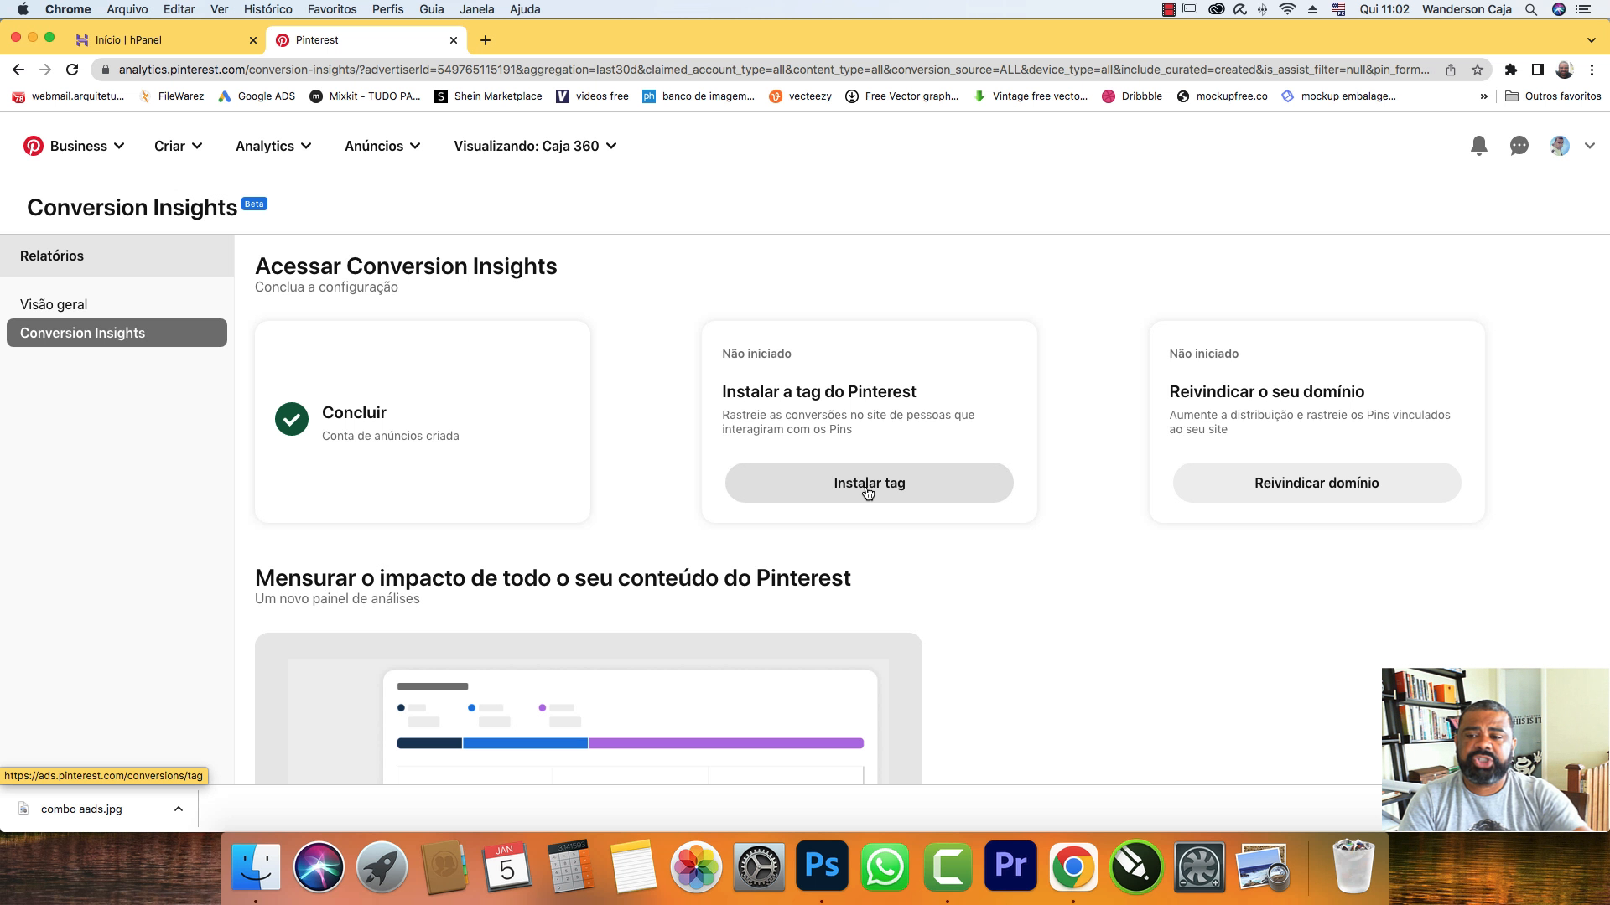Open the notifications bell

point(1478,145)
